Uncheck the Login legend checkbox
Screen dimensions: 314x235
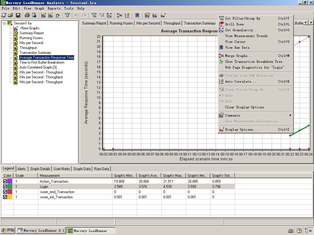[5, 186]
